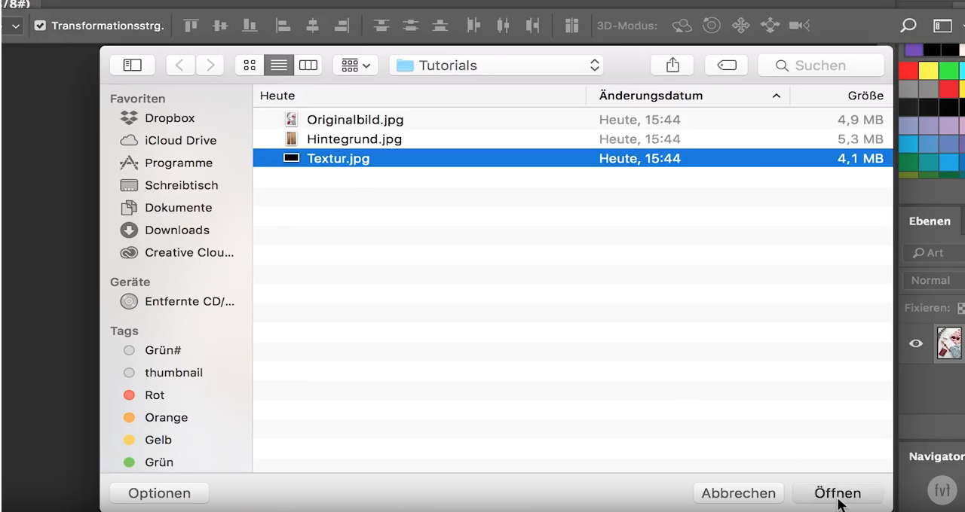The width and height of the screenshot is (965, 512).
Task: Select file Originalbild.jpg
Action: [x=572, y=120]
